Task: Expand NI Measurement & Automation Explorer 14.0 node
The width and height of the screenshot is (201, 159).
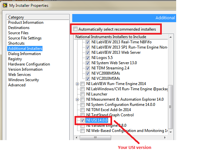Action: [x=77, y=99]
